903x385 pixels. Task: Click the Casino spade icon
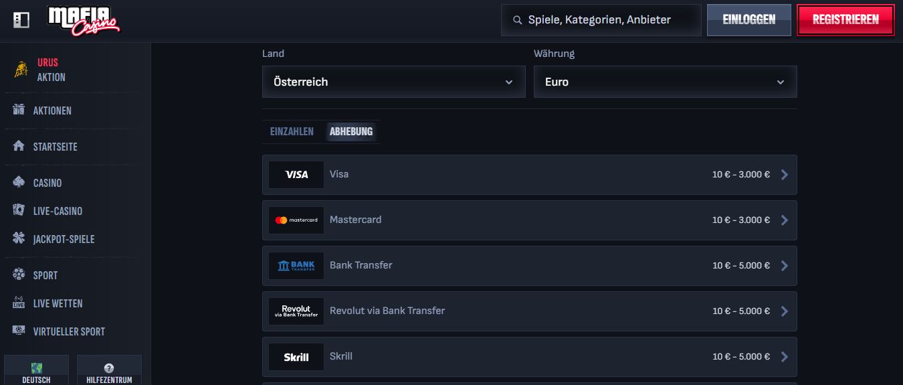pos(19,182)
